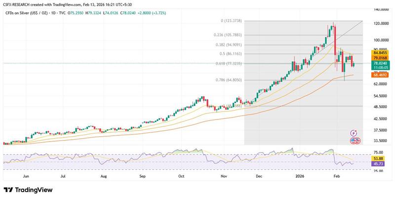Image resolution: width=395 pixels, height=199 pixels.
Task: Click the 120.0000 mark on price scale
Action: pyautogui.click(x=376, y=24)
